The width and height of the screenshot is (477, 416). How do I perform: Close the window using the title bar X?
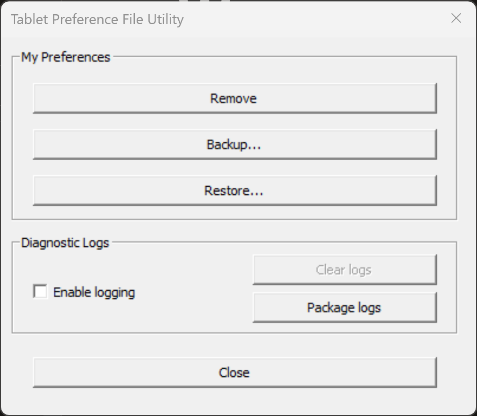(456, 18)
